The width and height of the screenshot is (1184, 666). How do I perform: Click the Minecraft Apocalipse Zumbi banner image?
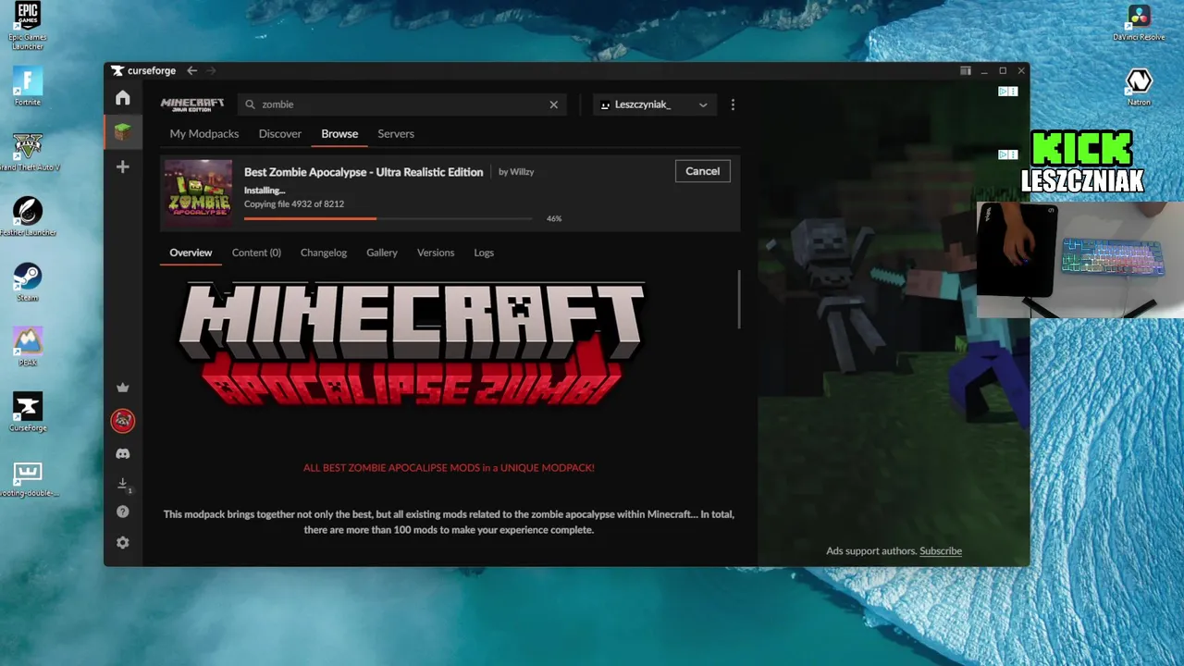pyautogui.click(x=411, y=344)
